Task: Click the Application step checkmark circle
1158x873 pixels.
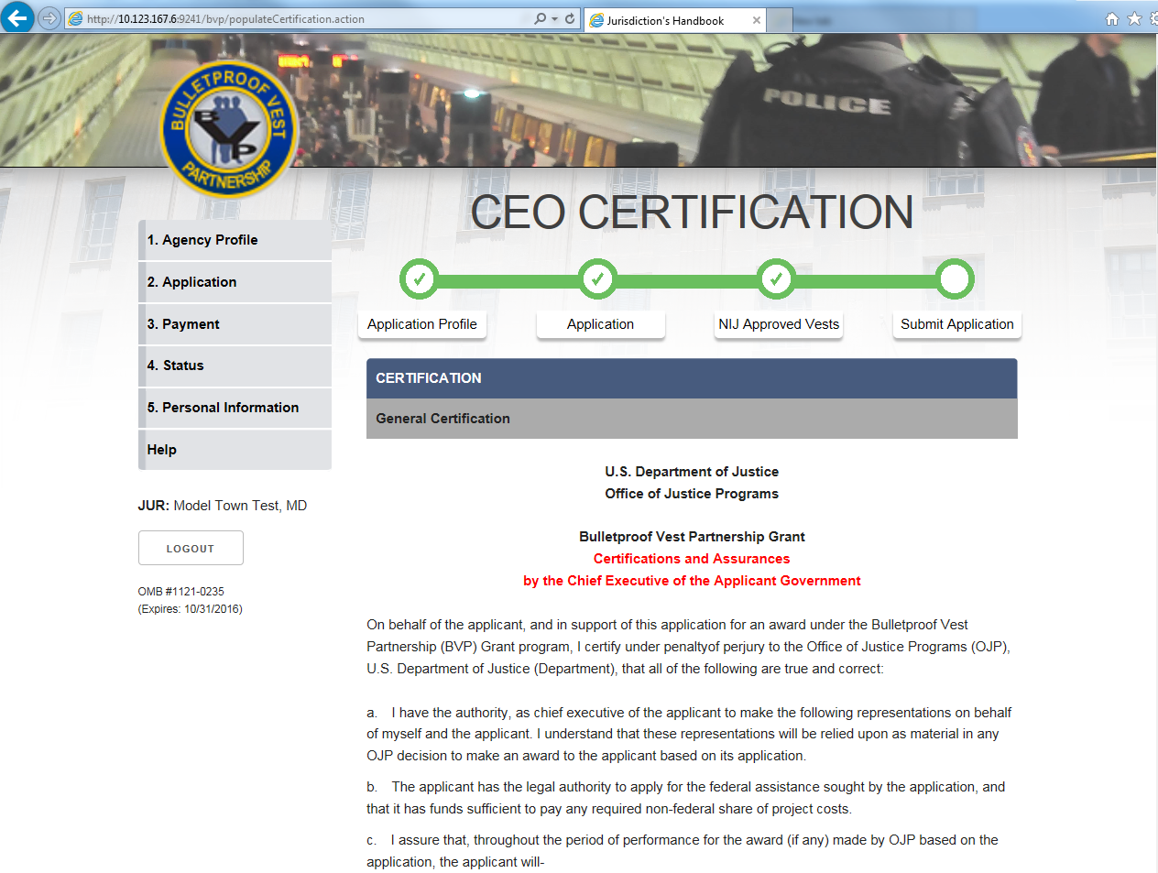Action: [597, 278]
